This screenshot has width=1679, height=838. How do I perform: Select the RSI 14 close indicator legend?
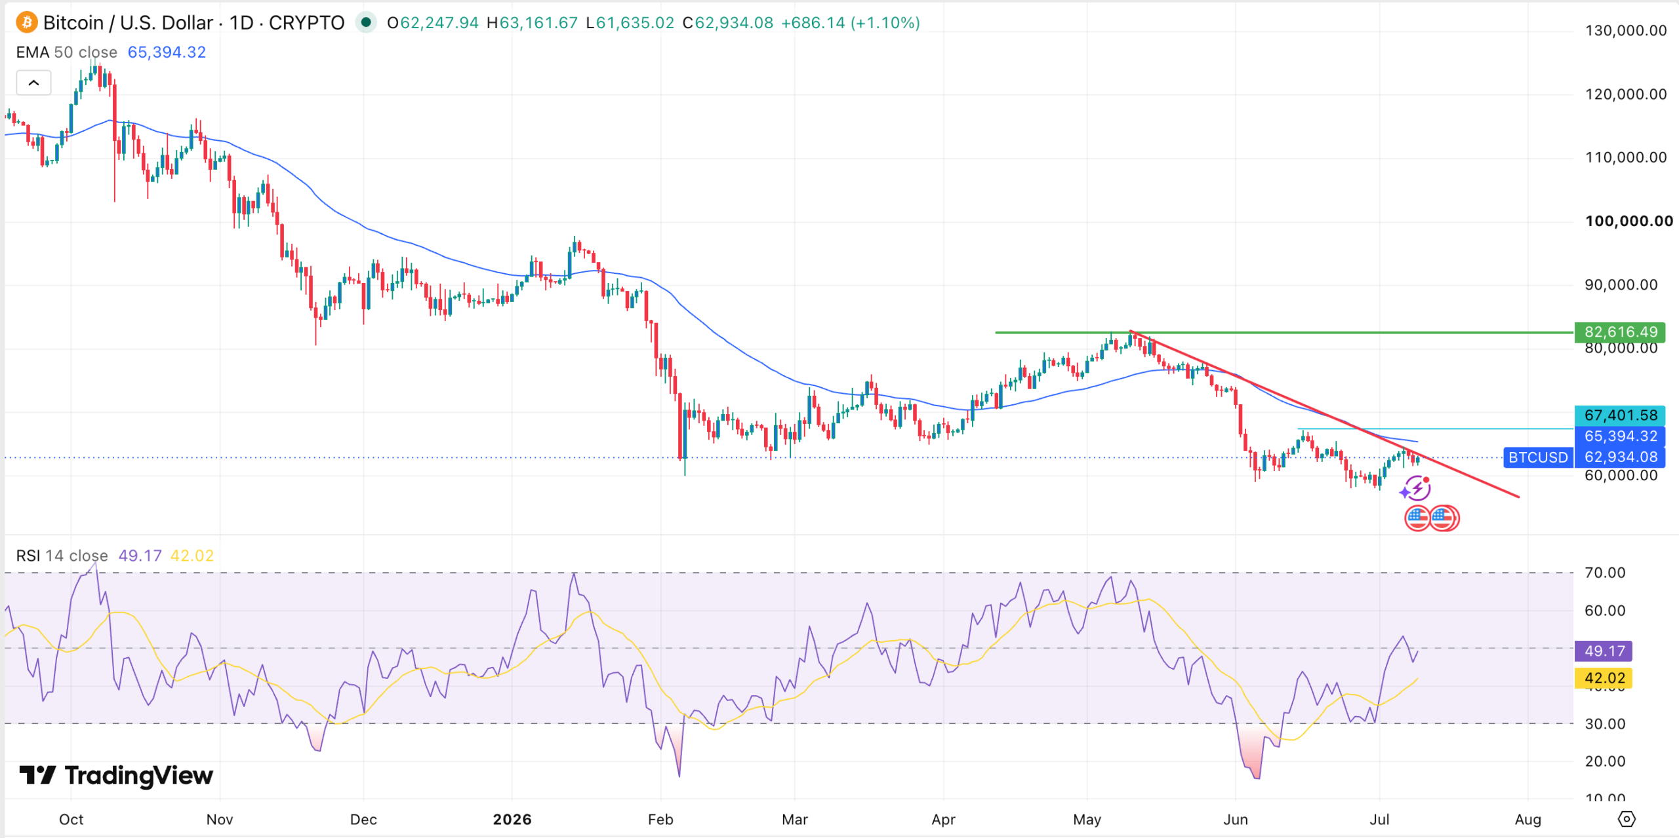62,556
